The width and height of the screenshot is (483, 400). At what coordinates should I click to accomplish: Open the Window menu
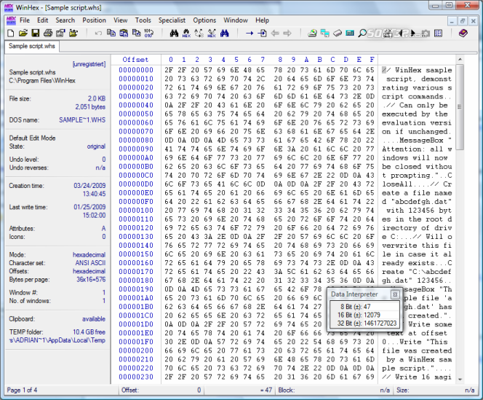pyautogui.click(x=236, y=20)
